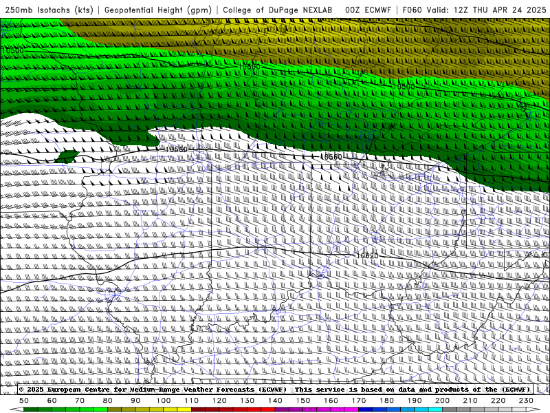Click the "100" value on the color scale
Screen dimensions: 550x413
[x=164, y=401]
